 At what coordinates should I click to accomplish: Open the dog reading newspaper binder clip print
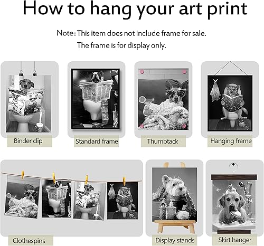(x=29, y=103)
